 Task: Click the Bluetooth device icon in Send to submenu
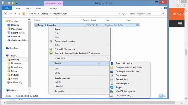point(112,63)
